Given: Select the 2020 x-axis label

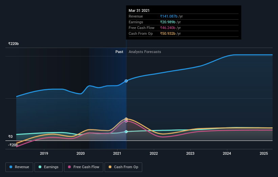Looking at the screenshot, I should pyautogui.click(x=81, y=153).
